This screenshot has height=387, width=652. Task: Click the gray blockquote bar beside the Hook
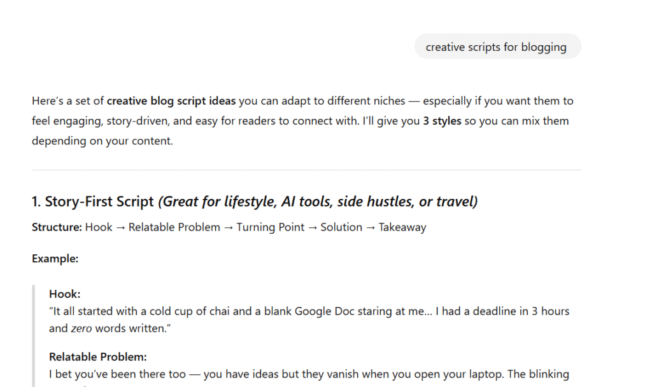point(33,336)
